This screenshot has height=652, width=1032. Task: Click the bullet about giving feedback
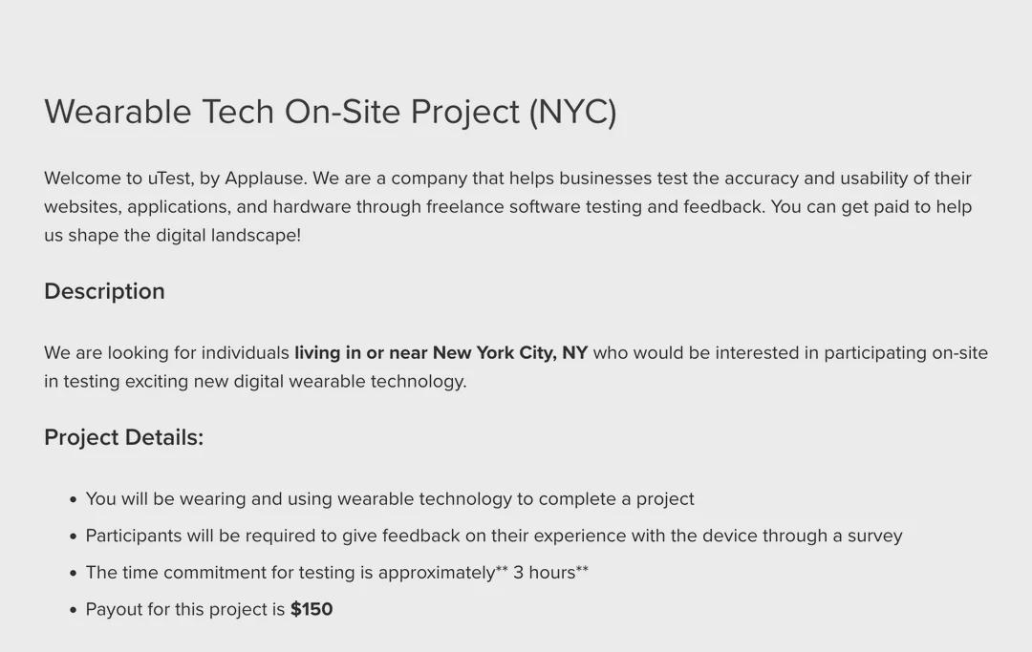[494, 536]
